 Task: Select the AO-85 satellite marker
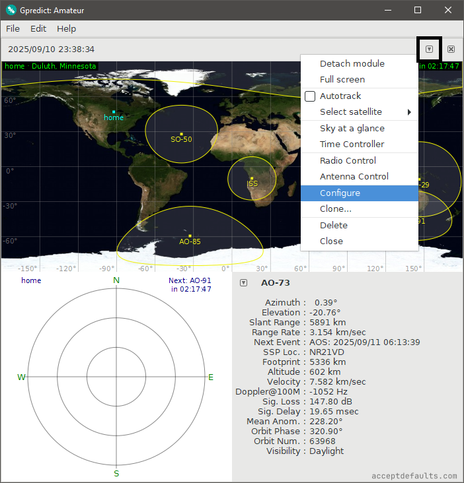(190, 236)
